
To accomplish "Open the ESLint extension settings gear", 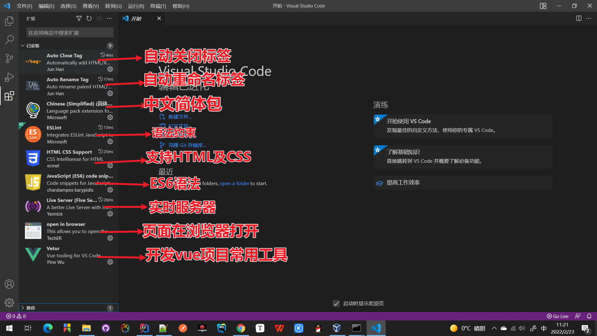I will coord(110,142).
